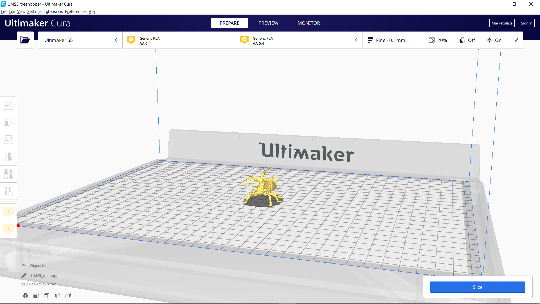The width and height of the screenshot is (540, 304).
Task: Collapse the Object list chevron
Action: pyautogui.click(x=24, y=265)
